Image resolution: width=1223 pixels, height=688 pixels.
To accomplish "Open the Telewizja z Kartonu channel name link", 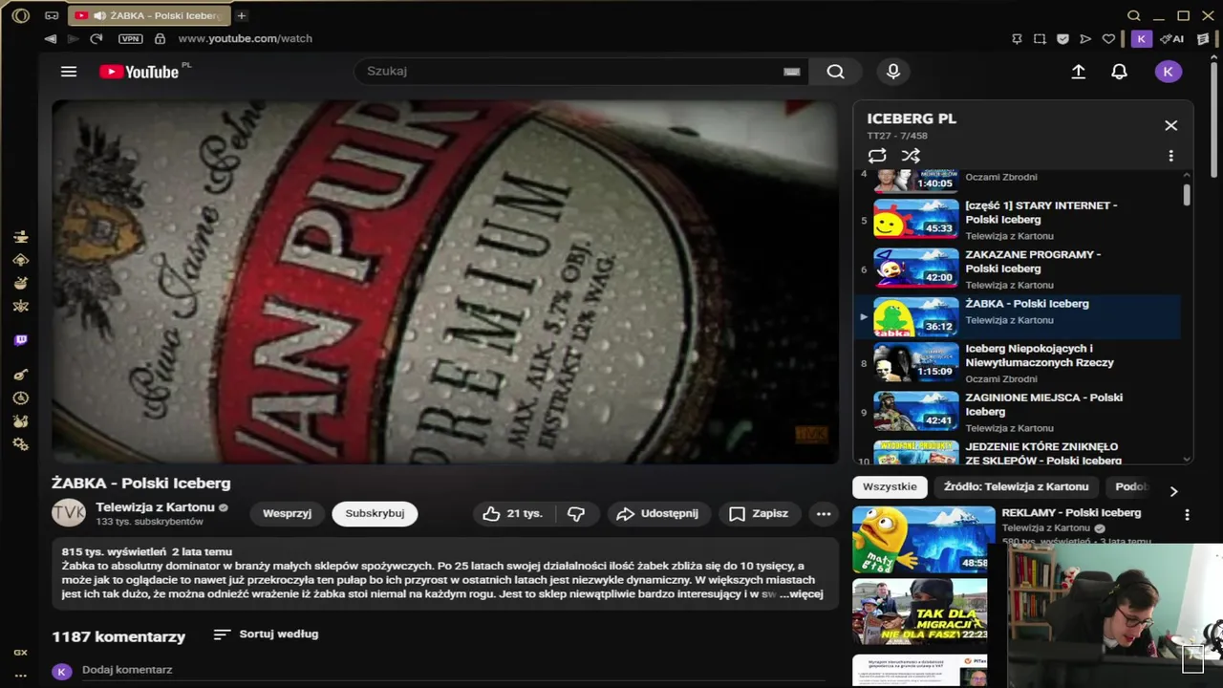I will (x=155, y=507).
